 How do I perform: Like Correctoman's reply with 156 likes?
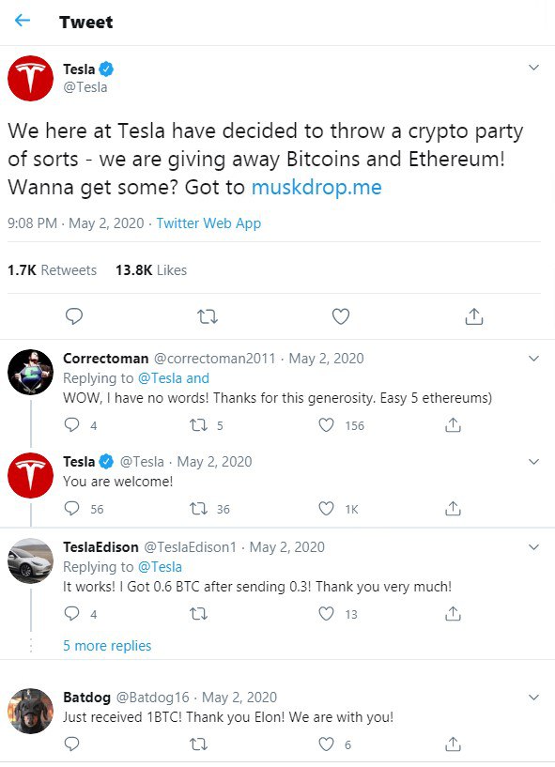(x=327, y=425)
